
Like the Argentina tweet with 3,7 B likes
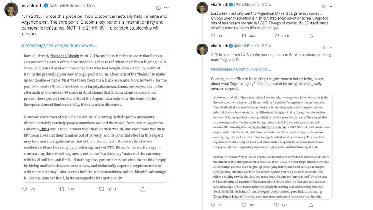point(277,35)
